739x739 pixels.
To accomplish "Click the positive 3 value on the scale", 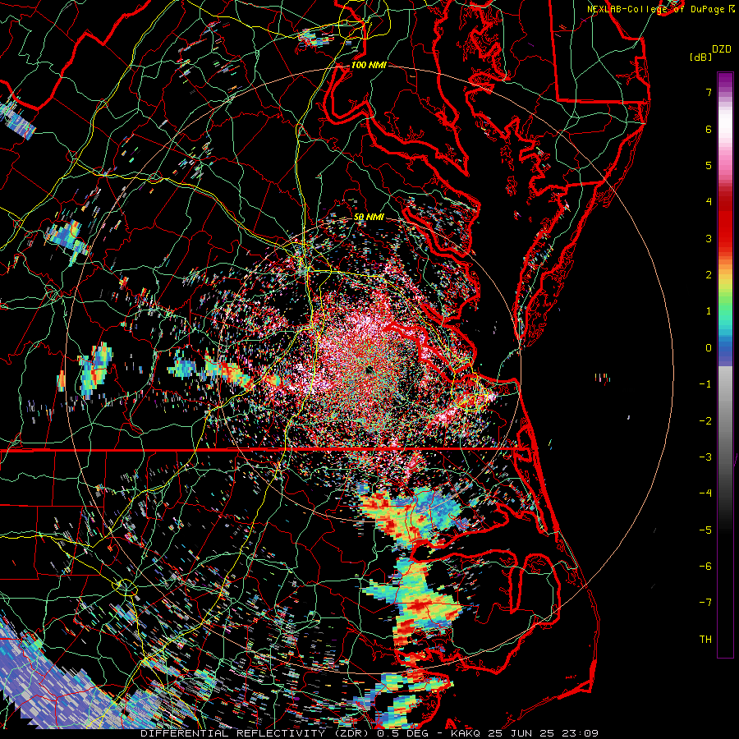I will (x=709, y=238).
